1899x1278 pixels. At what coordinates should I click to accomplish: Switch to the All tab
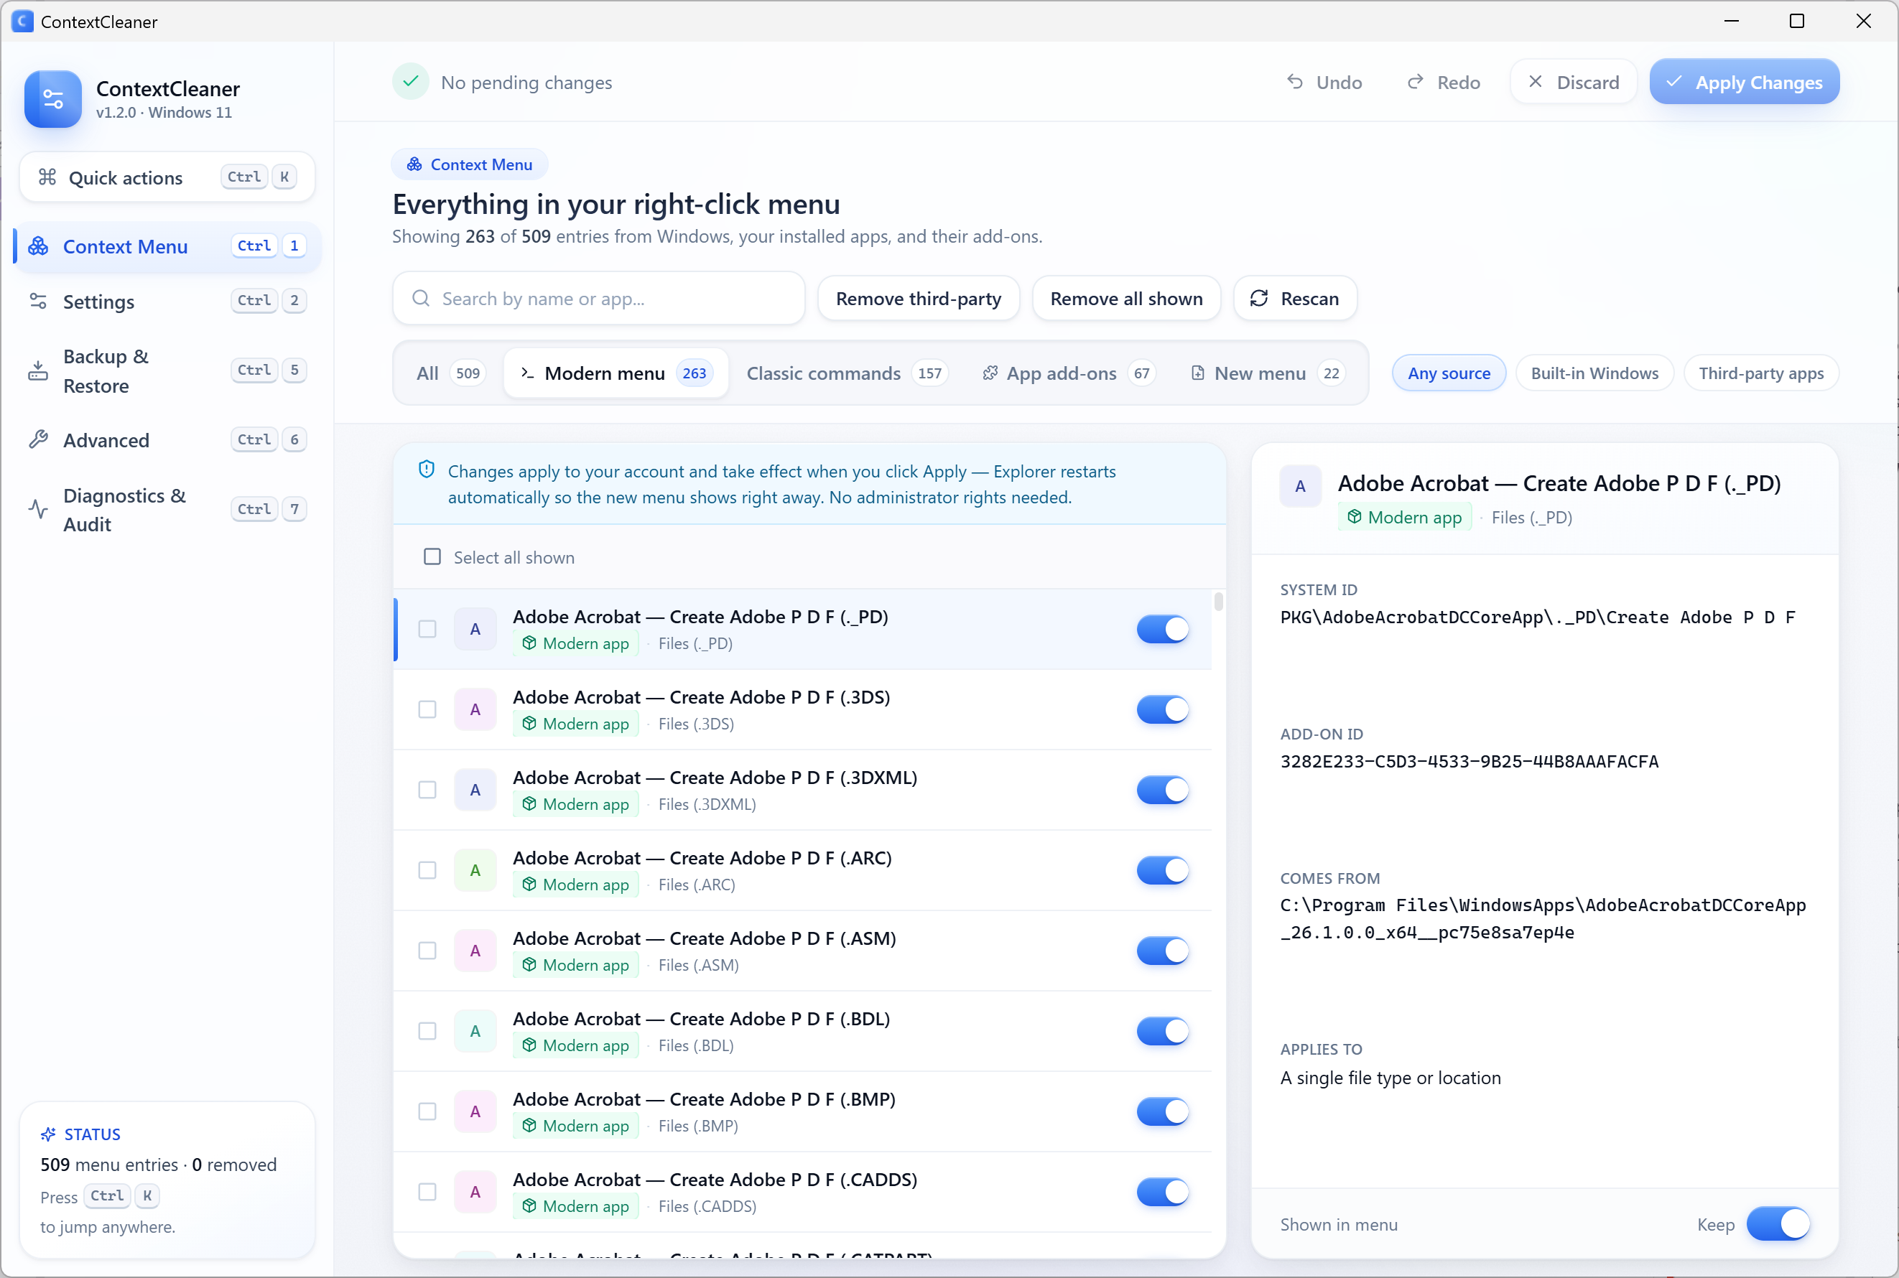pos(450,373)
